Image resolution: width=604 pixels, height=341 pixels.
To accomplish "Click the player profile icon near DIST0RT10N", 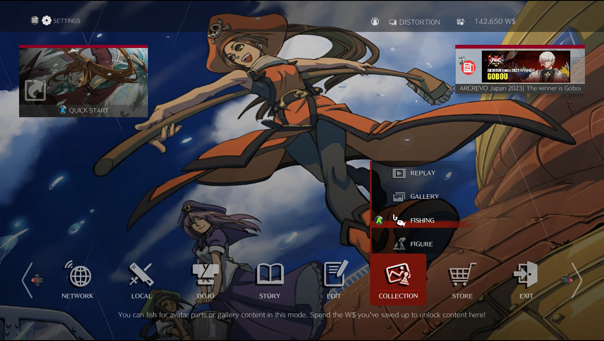I will pyautogui.click(x=375, y=21).
